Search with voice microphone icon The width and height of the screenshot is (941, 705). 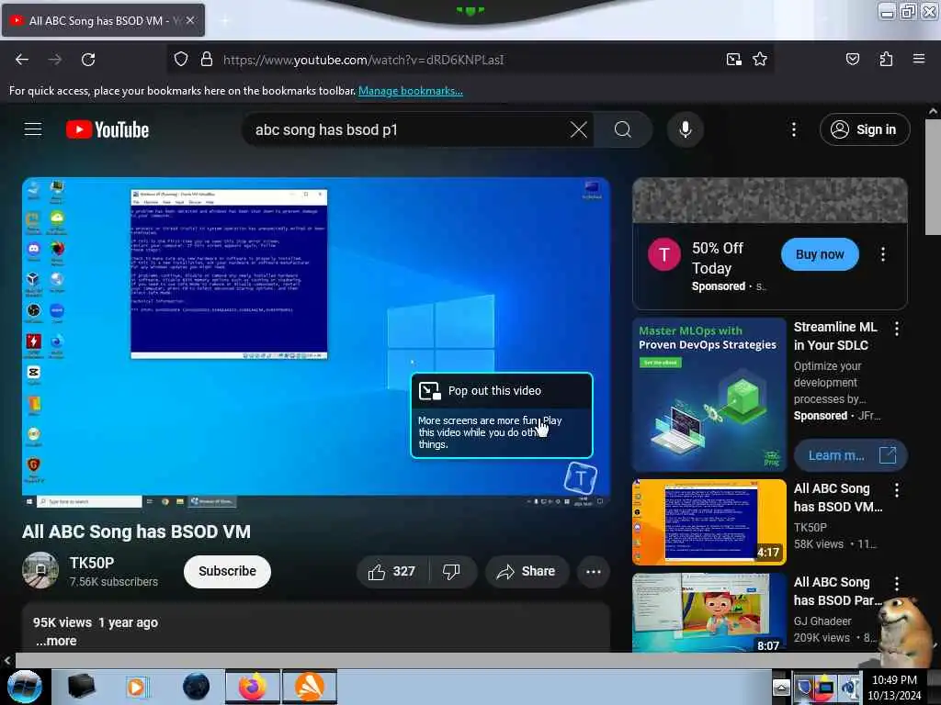coord(685,129)
